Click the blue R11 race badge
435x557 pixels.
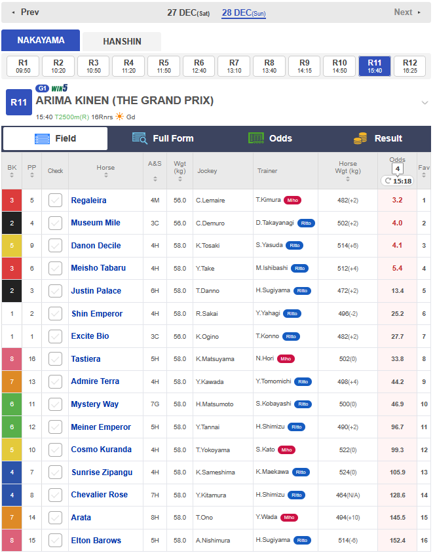[x=19, y=102]
